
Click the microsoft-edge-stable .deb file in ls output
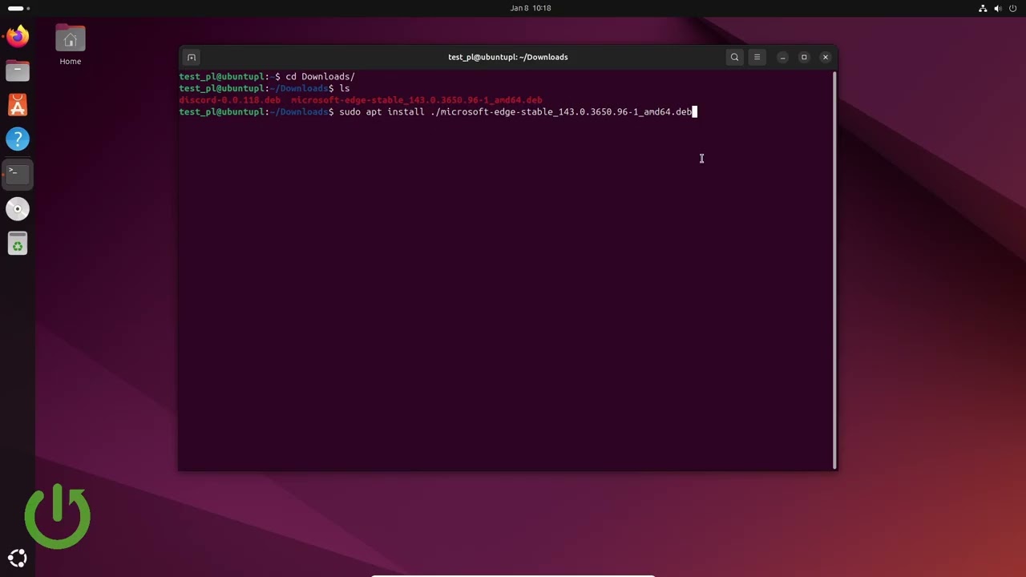coord(417,100)
